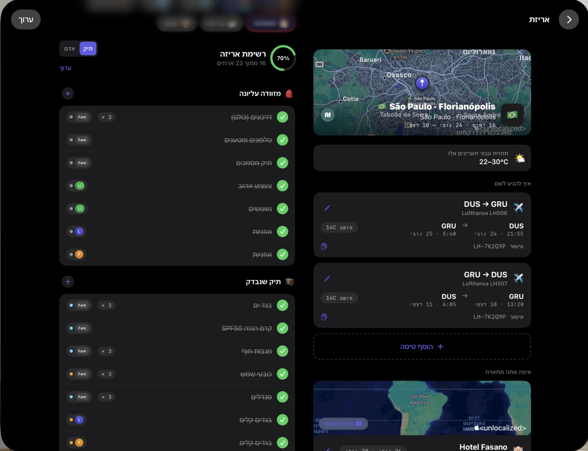Click הוסף טיסה to add a flight
The image size is (588, 451).
tap(422, 347)
